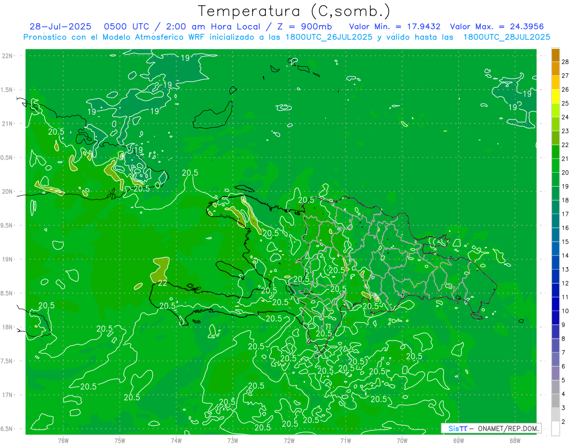
Task: Click the color bar label "28"
Action: pos(565,62)
